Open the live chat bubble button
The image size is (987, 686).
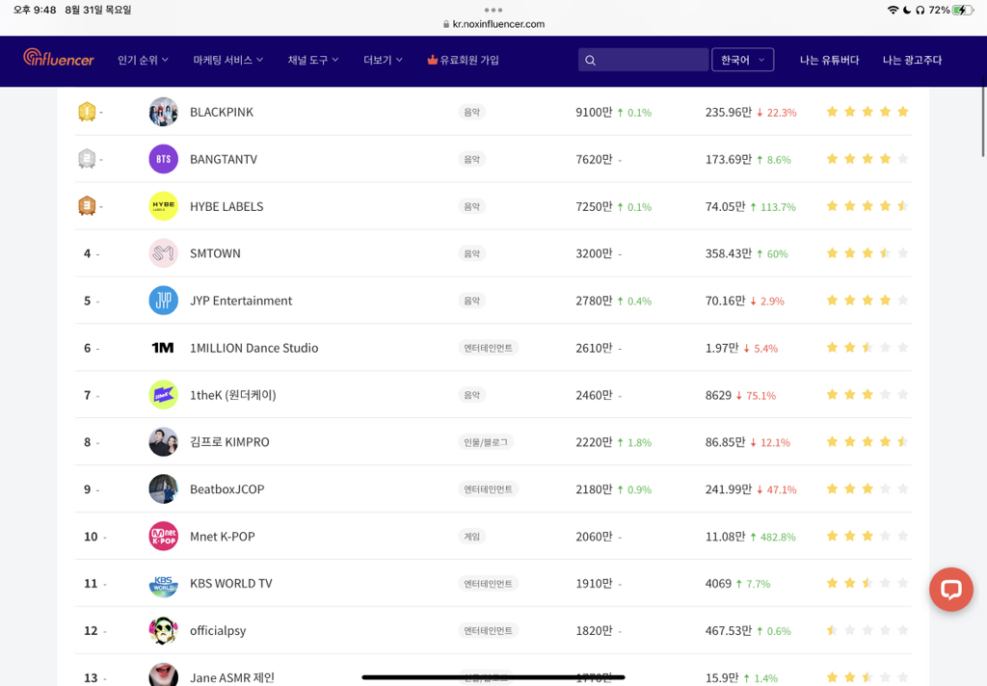[x=951, y=589]
